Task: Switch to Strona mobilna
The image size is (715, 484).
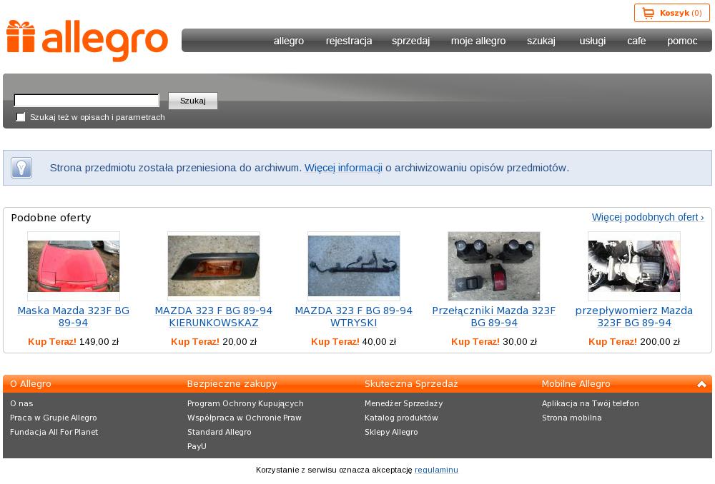Action: point(572,418)
